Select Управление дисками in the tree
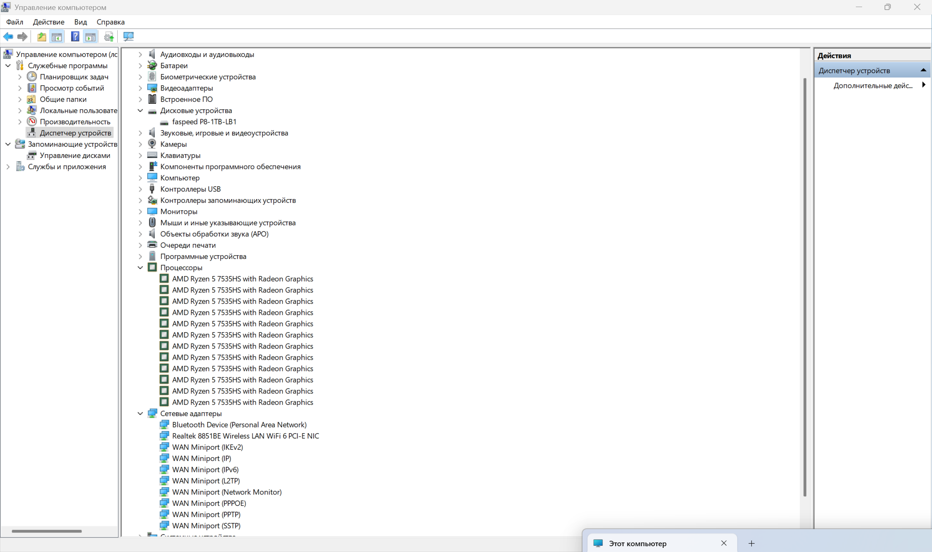Screen dimensions: 932x552 pyautogui.click(x=75, y=155)
